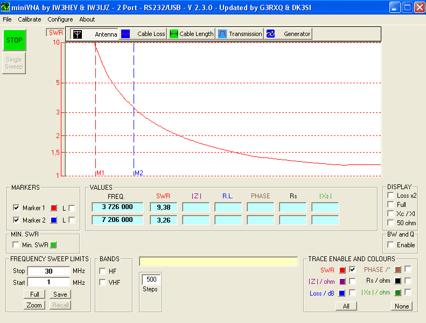Click the Single Sweep button
Viewport: 426px width, 323px height.
click(14, 63)
